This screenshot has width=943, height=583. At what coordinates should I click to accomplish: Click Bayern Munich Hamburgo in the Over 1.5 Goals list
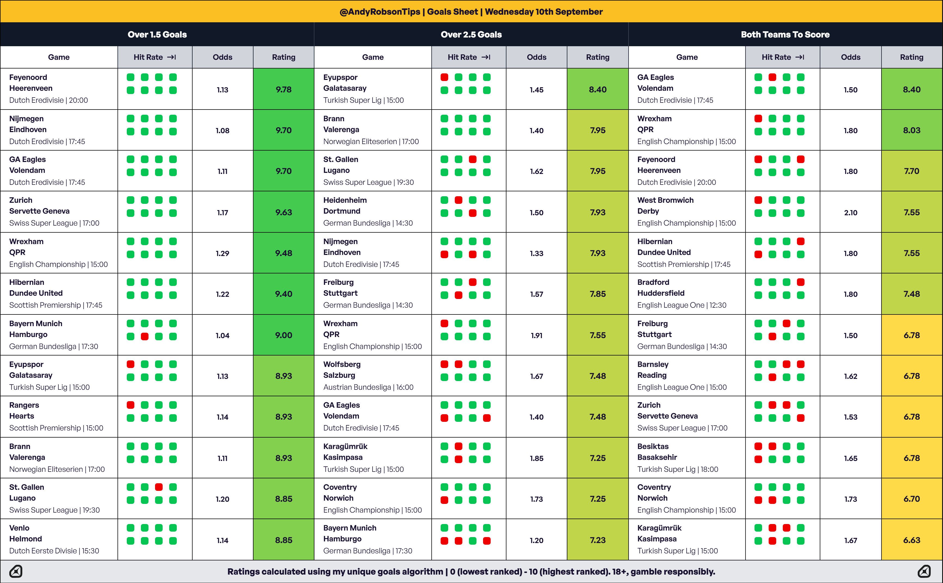click(x=59, y=335)
